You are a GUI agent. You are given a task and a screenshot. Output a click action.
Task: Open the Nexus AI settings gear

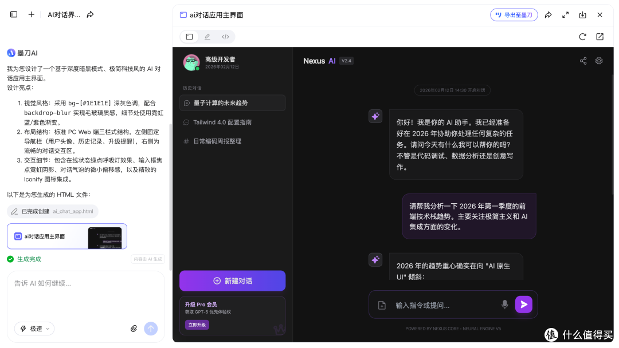coord(599,61)
